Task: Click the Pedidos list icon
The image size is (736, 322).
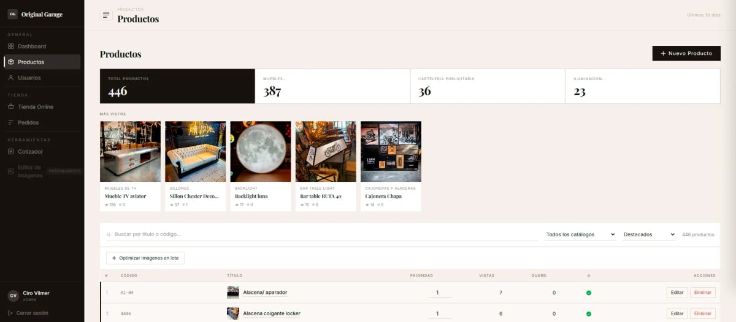Action: (10, 122)
